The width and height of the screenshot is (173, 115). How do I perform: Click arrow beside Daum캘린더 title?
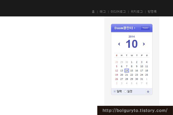click(x=135, y=28)
